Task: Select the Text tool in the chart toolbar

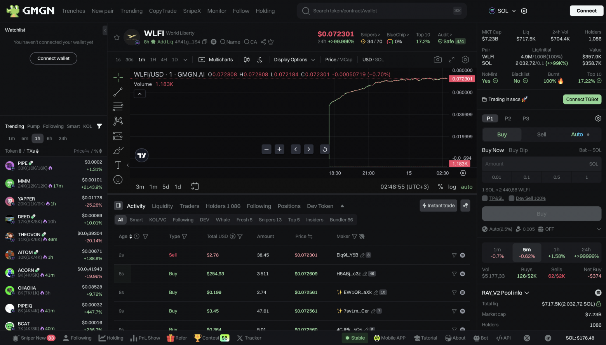Action: point(118,165)
